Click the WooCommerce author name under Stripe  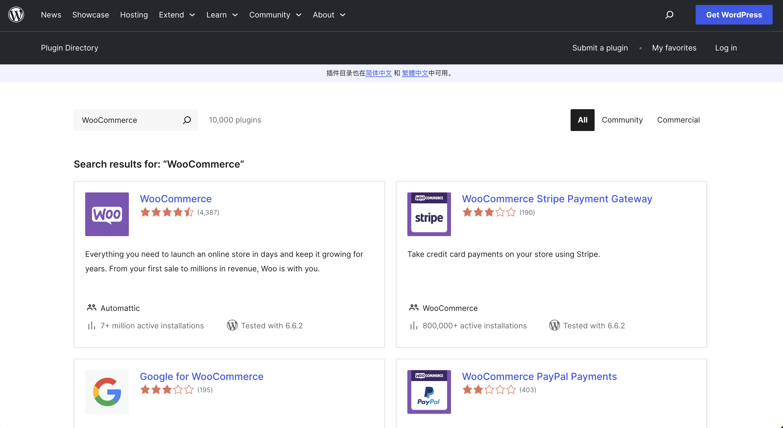(450, 308)
